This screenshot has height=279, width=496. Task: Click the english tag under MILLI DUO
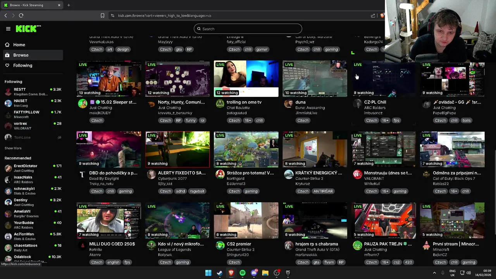tap(113, 262)
